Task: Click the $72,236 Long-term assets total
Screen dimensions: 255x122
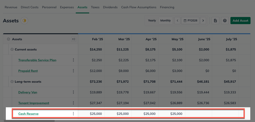Action: [96, 82]
